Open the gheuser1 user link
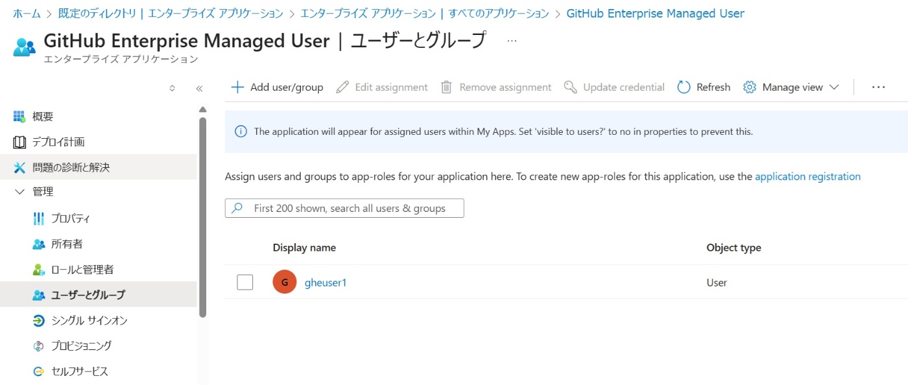This screenshot has height=385, width=908. click(326, 283)
